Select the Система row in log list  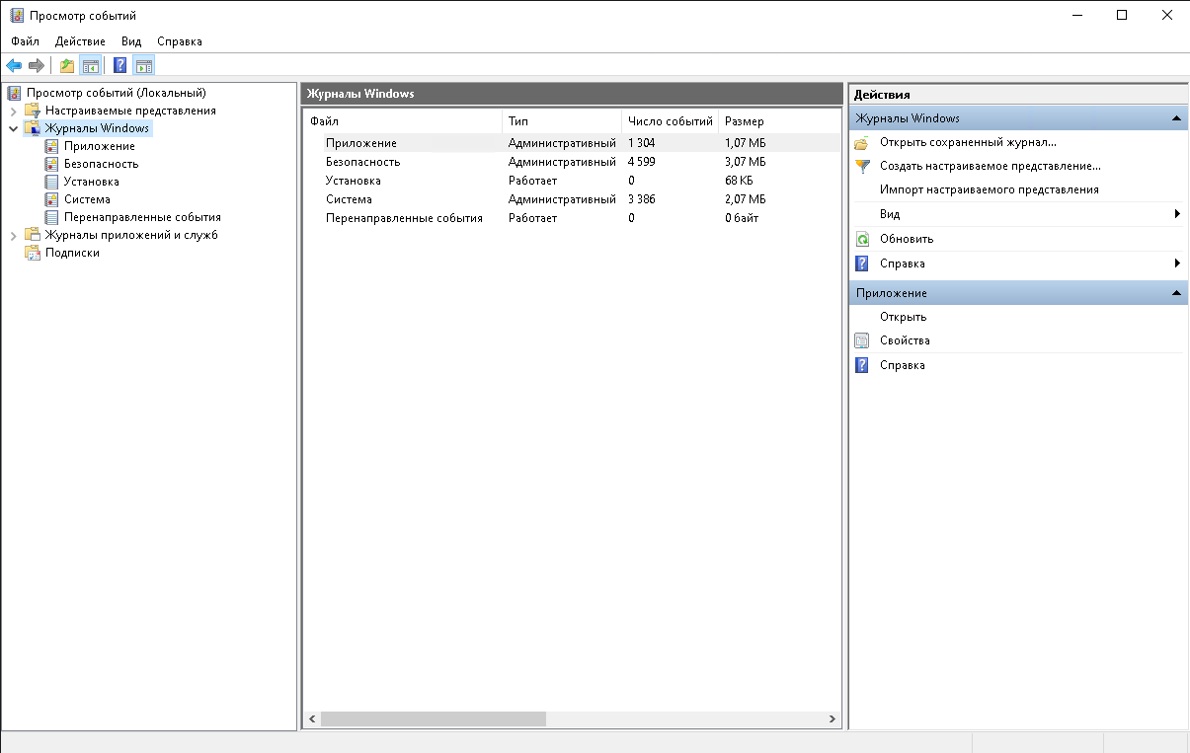coord(349,199)
